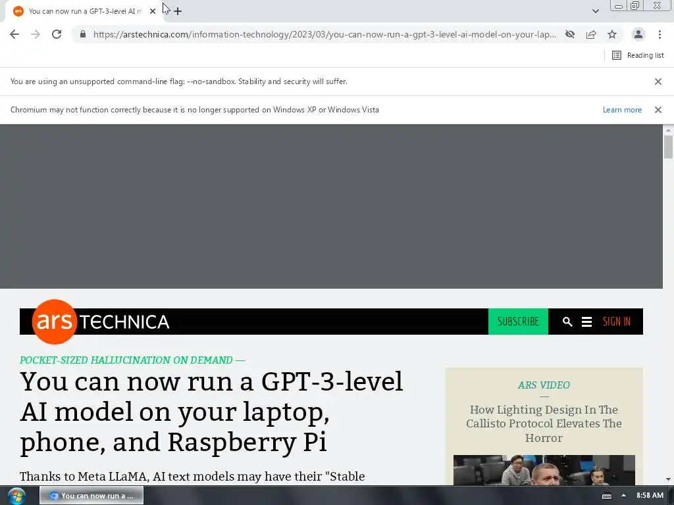Select the Chromium taskbar button

tap(91, 496)
